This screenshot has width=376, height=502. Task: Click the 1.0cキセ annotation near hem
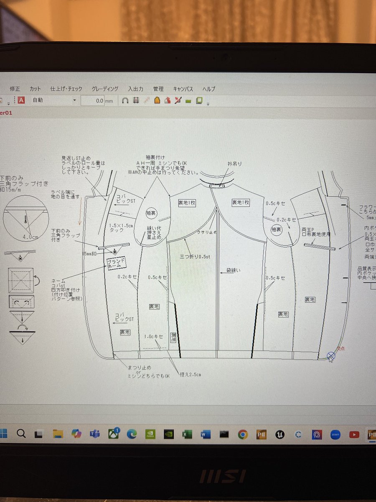[x=154, y=336]
